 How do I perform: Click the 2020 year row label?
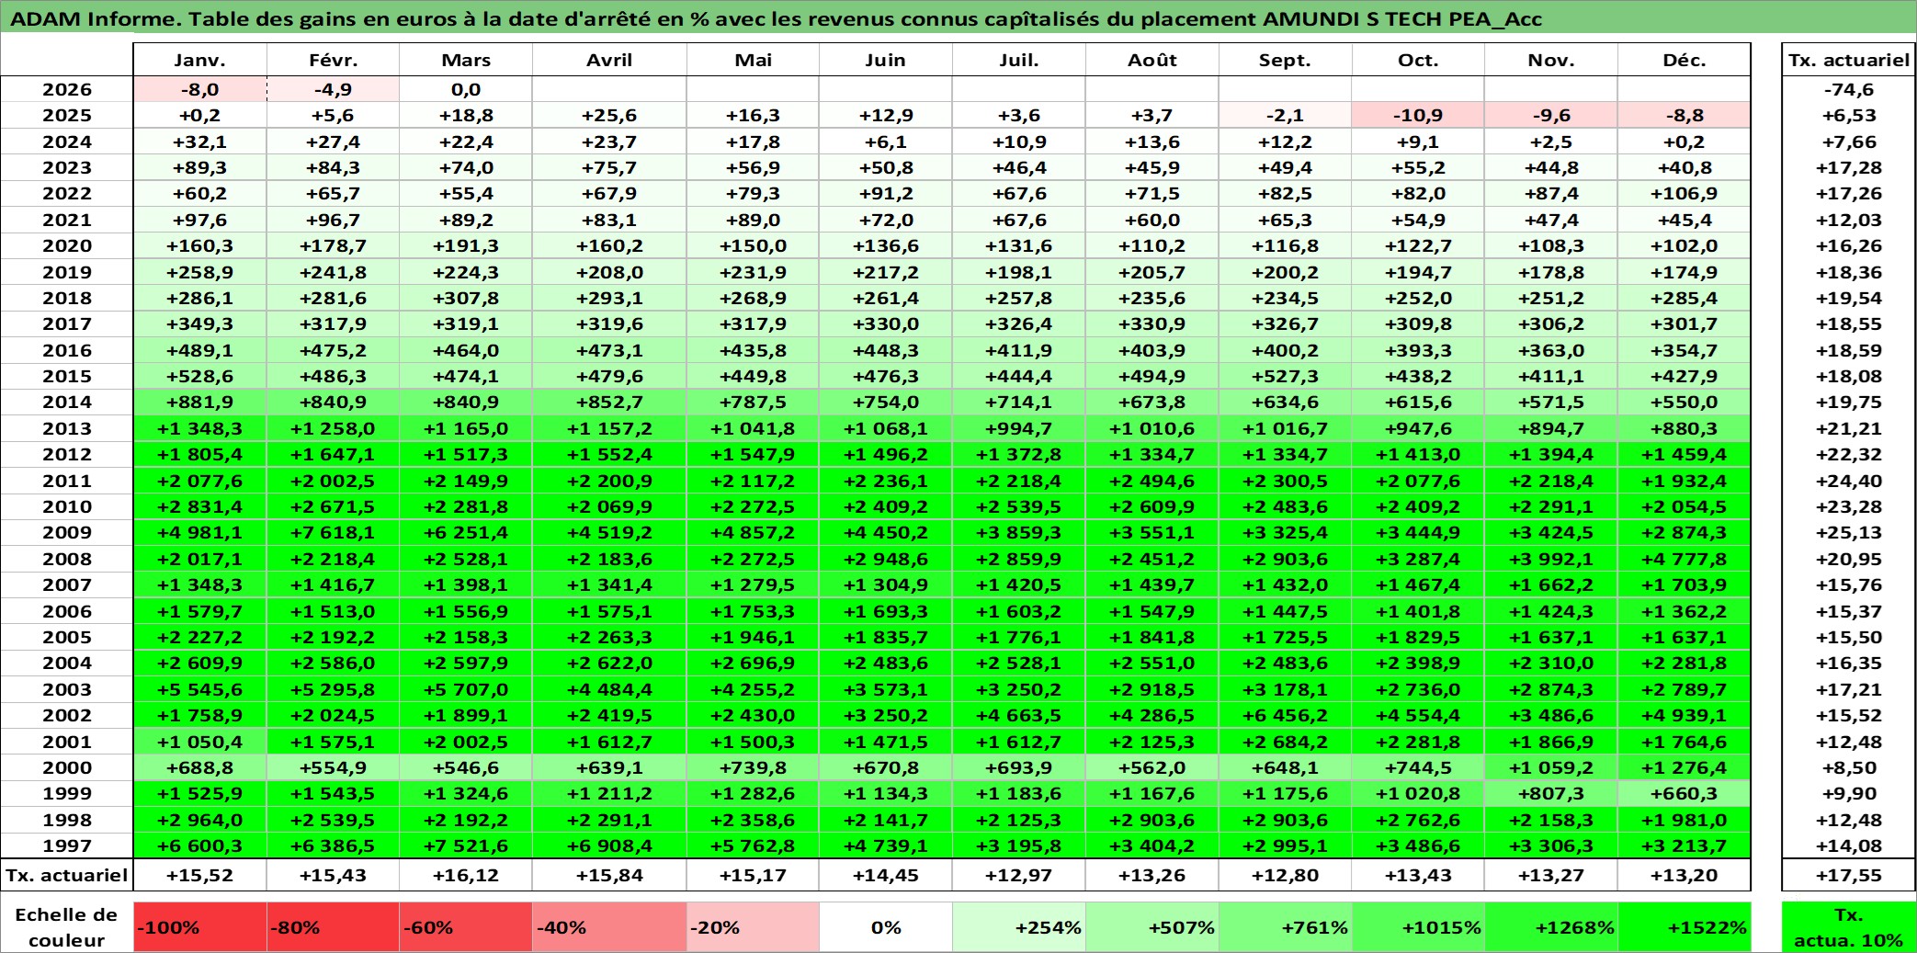pos(67,245)
